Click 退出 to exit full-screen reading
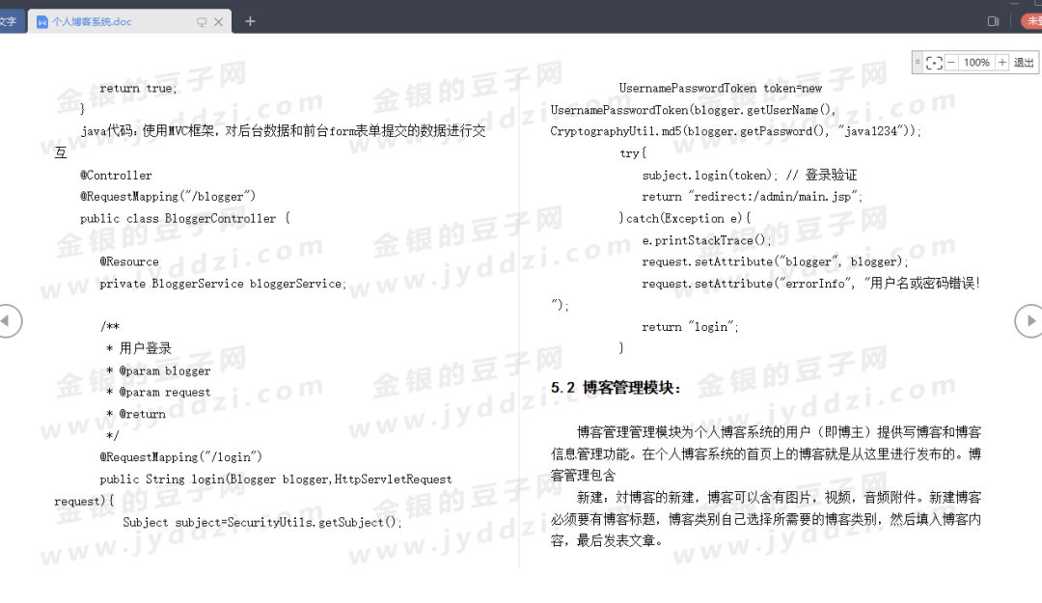This screenshot has height=603, width=1042. coord(1024,63)
